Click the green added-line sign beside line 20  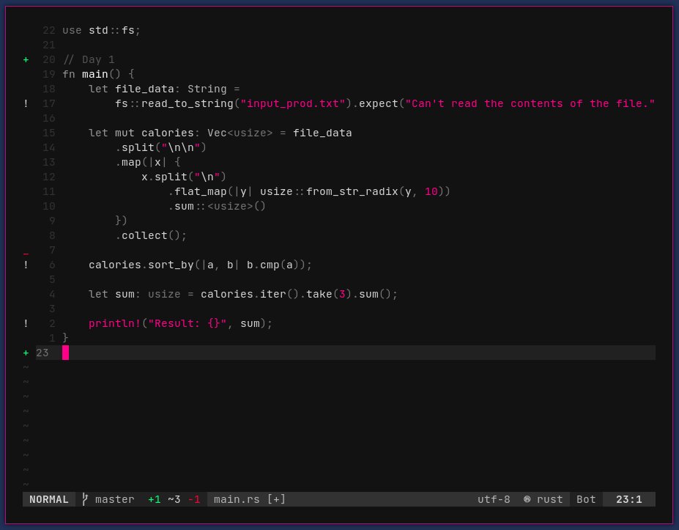[26, 59]
